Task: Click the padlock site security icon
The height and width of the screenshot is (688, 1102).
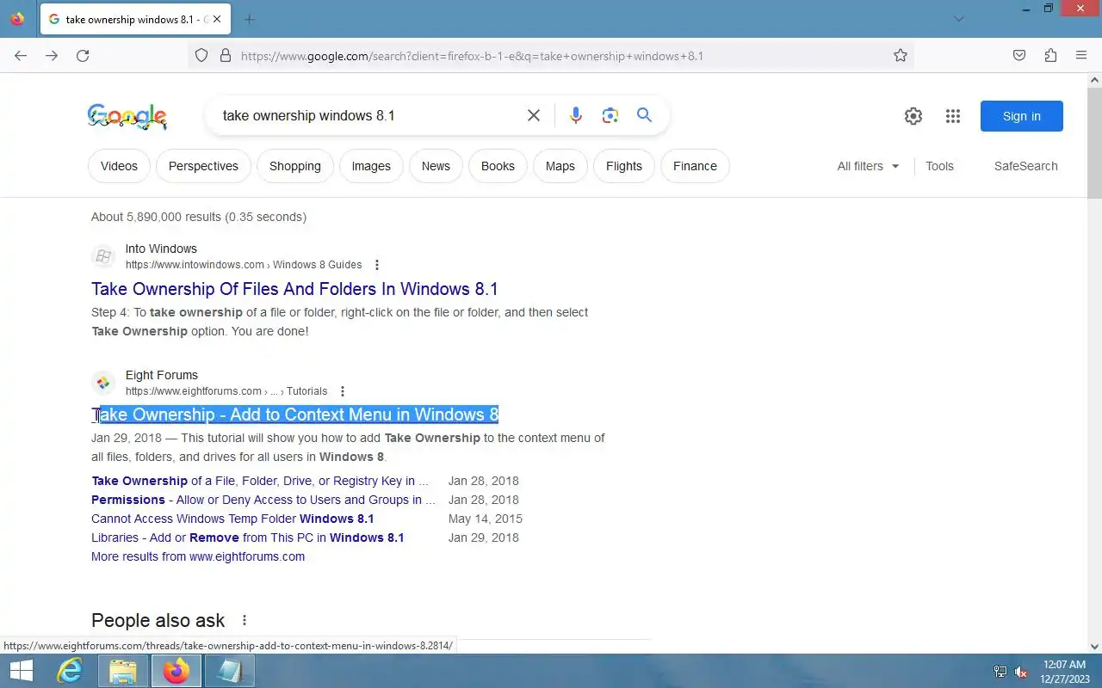Action: (x=226, y=56)
